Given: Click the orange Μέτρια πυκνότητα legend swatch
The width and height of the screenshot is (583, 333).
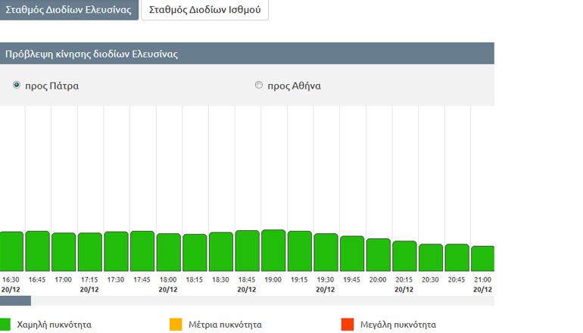Looking at the screenshot, I should click(x=176, y=324).
